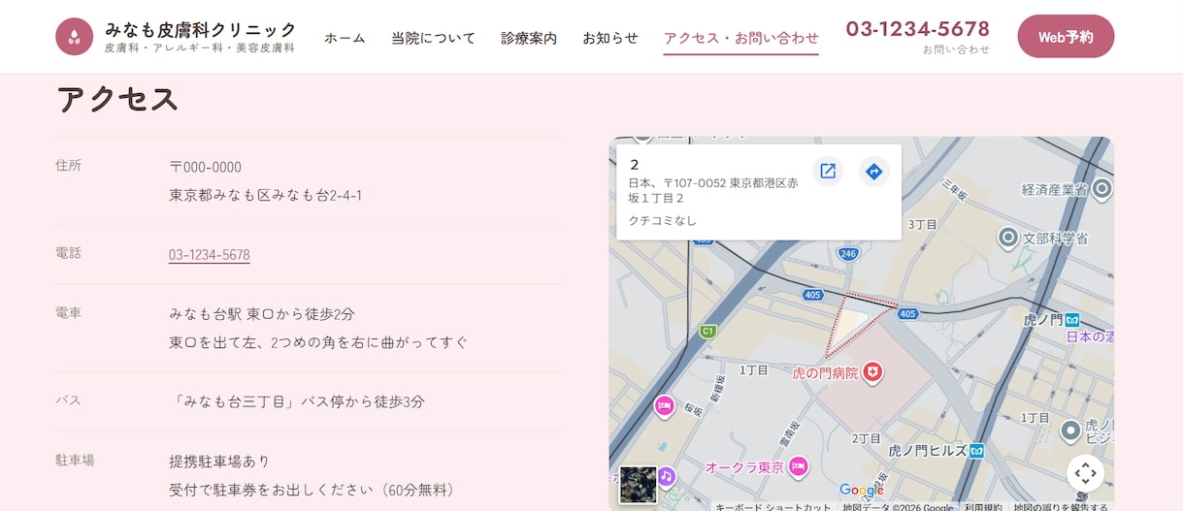
Task: Click みなも皮膚科クリニック site title
Action: 201,29
